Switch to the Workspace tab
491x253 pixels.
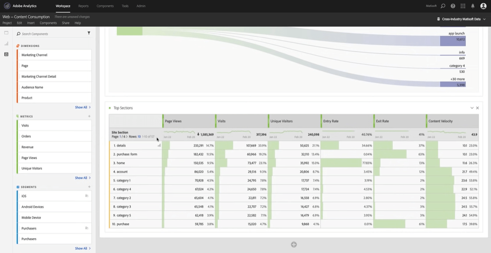[x=63, y=6]
